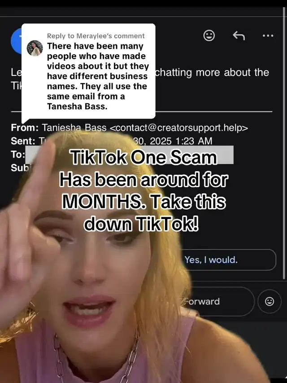Click the email pane vertical scrollbar
The image size is (287, 383).
pos(284,144)
